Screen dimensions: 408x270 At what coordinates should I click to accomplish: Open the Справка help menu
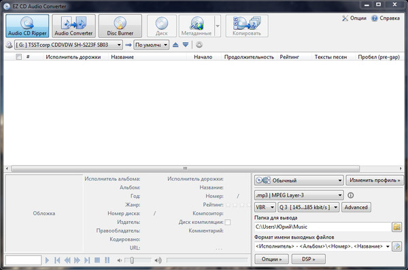pos(386,18)
